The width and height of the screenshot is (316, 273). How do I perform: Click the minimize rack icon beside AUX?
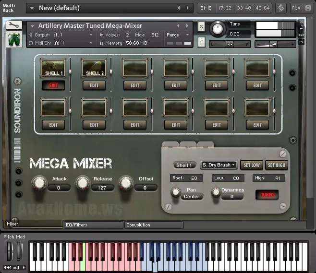coord(308,8)
